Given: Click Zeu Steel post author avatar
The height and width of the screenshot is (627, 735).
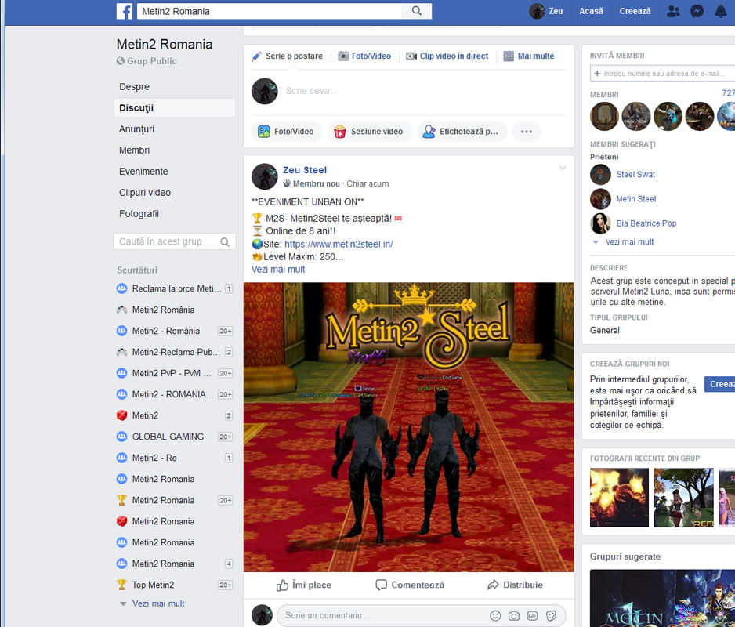Looking at the screenshot, I should pyautogui.click(x=264, y=176).
